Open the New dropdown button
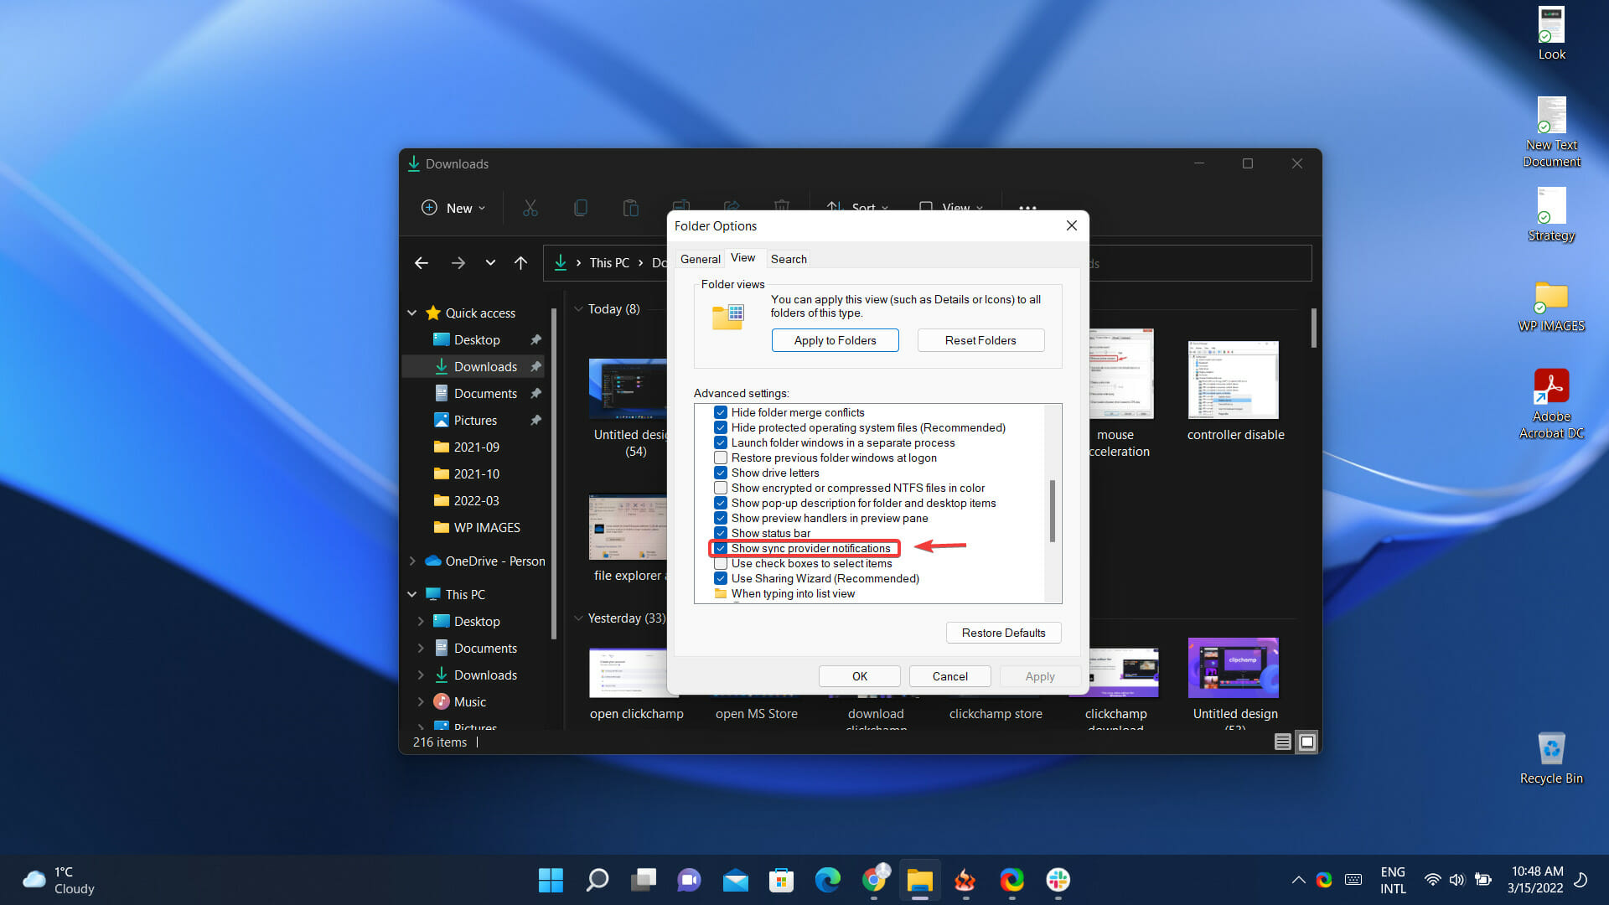The height and width of the screenshot is (905, 1609). click(453, 208)
